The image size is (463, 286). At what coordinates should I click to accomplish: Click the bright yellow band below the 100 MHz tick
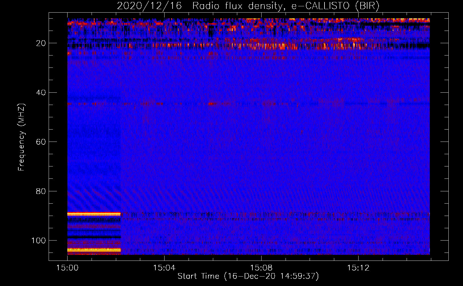point(94,250)
